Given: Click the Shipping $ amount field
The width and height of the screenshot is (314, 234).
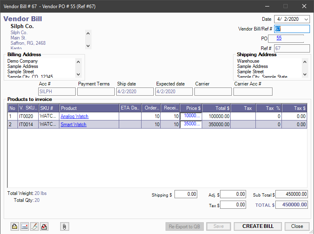Looking at the screenshot, I should point(186,195).
